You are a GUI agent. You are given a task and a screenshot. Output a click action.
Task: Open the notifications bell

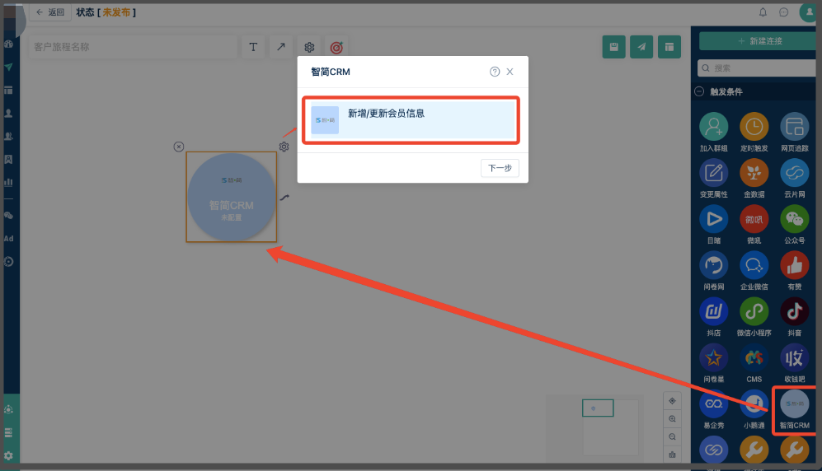point(763,12)
